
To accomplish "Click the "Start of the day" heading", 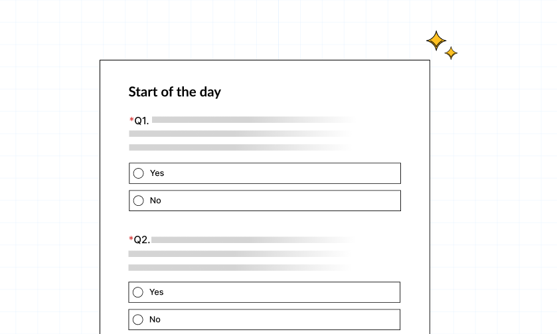I will click(x=175, y=92).
